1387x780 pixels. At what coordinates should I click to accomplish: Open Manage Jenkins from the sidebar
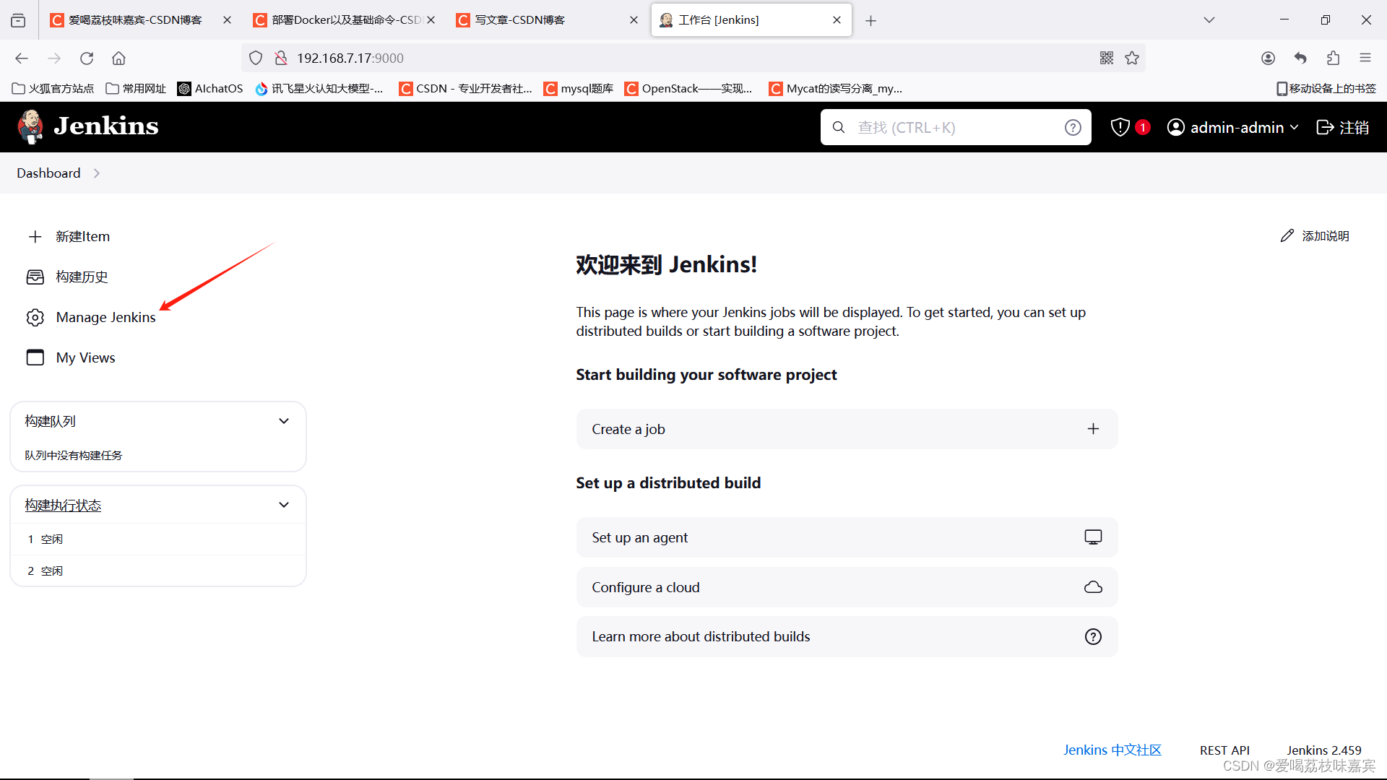[91, 317]
